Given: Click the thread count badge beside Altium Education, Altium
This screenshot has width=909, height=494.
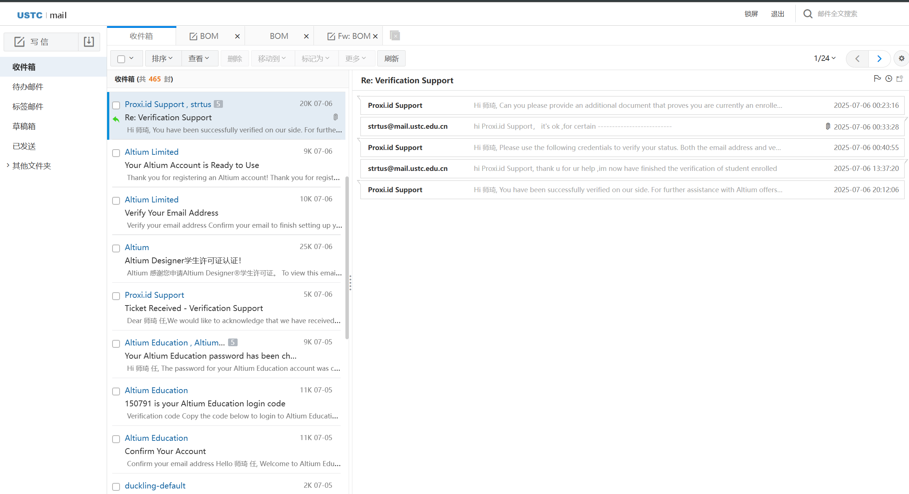Looking at the screenshot, I should (232, 343).
